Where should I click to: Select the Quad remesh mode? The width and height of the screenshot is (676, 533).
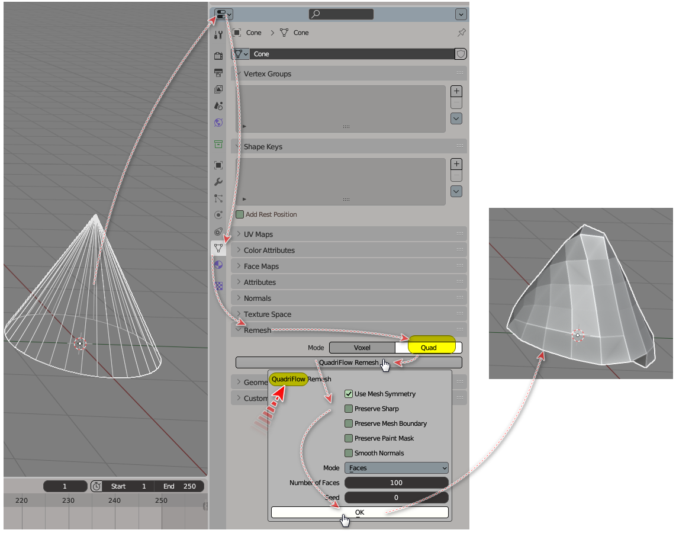click(429, 348)
